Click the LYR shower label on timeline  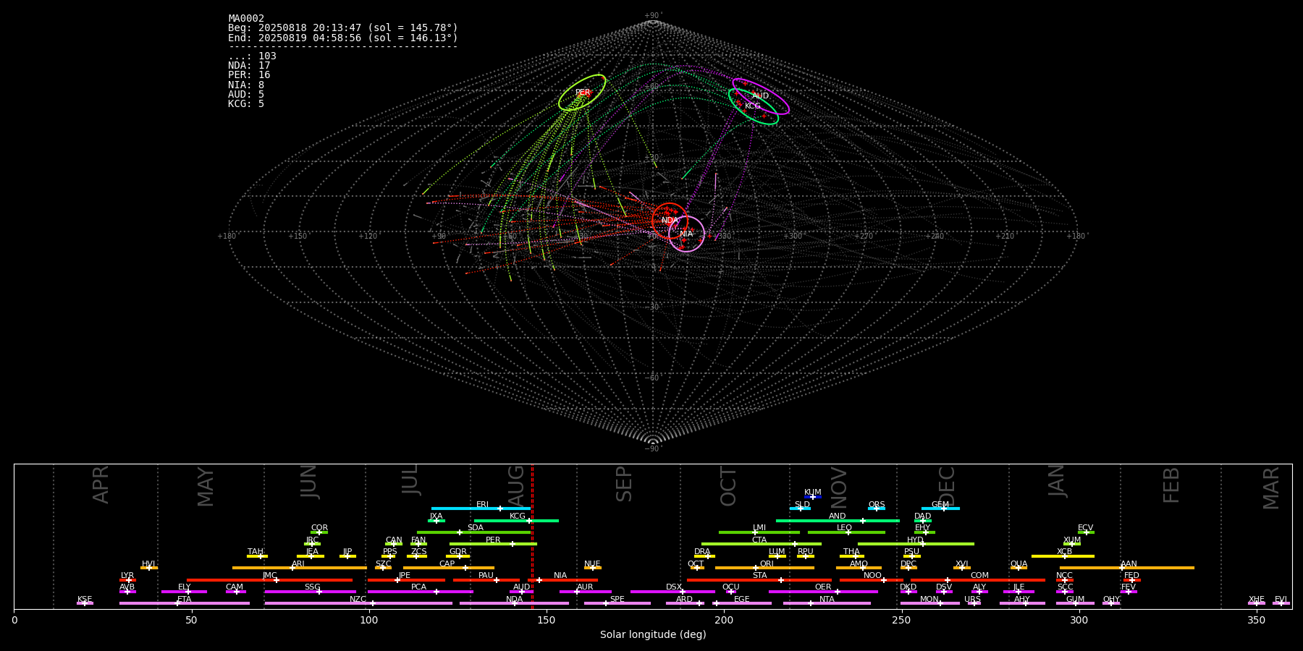(x=127, y=576)
